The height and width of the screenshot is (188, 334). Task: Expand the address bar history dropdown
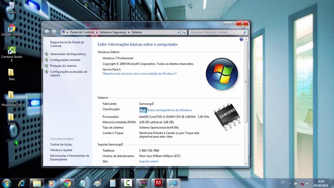point(178,32)
